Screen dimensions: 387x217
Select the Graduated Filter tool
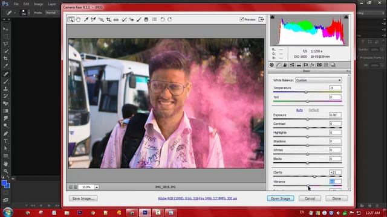(146, 19)
